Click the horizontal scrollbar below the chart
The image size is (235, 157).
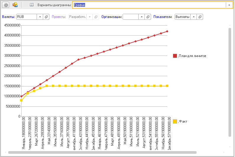[102, 153]
